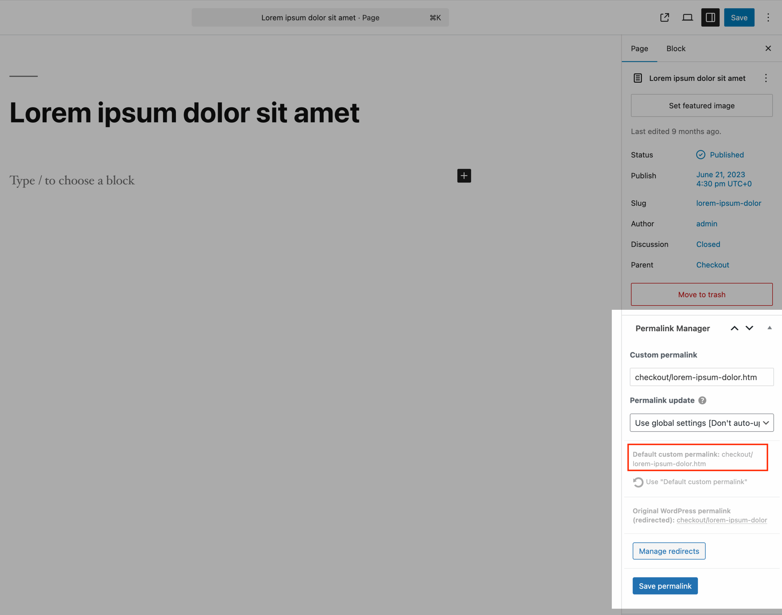Collapse the Permalink Manager panel triangle
The height and width of the screenshot is (615, 782).
point(769,328)
